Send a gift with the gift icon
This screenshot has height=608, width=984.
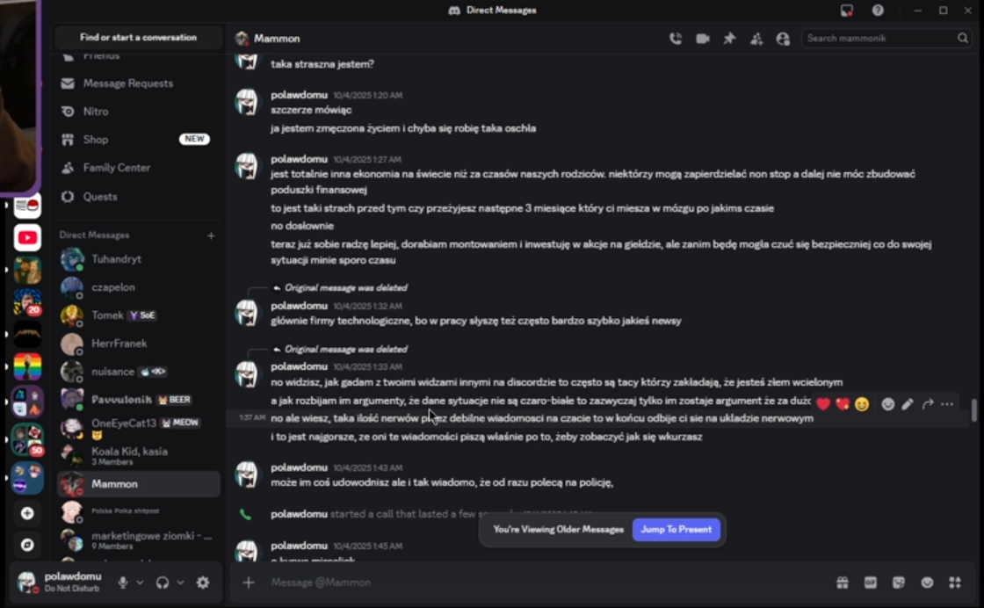843,583
